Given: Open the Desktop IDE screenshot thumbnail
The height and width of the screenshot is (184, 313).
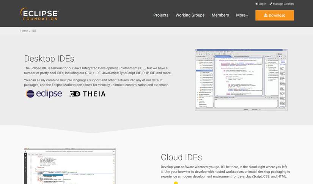Looking at the screenshot, I should [x=241, y=80].
